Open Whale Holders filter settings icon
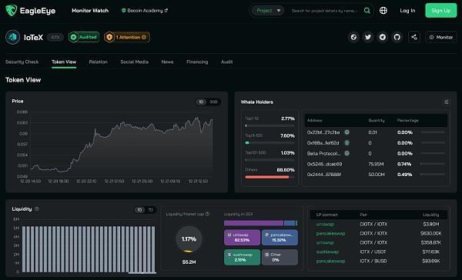 click(447, 102)
